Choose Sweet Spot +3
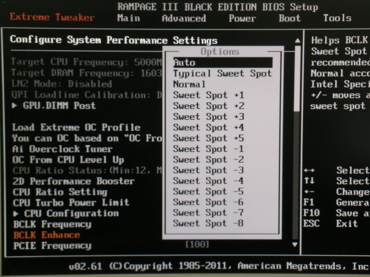 [x=208, y=117]
